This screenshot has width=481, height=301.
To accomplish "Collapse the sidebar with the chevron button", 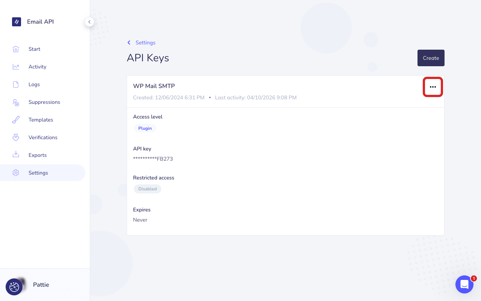I will click(x=89, y=22).
